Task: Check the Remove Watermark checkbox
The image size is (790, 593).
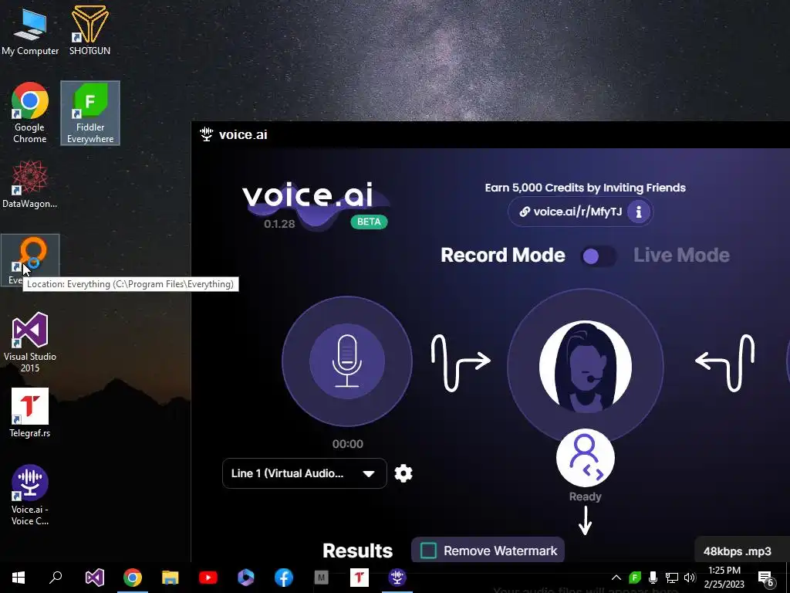Action: 428,551
